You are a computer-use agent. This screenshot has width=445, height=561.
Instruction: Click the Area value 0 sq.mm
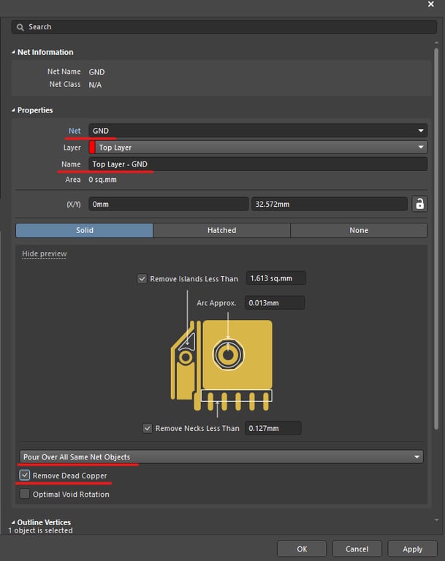(103, 180)
